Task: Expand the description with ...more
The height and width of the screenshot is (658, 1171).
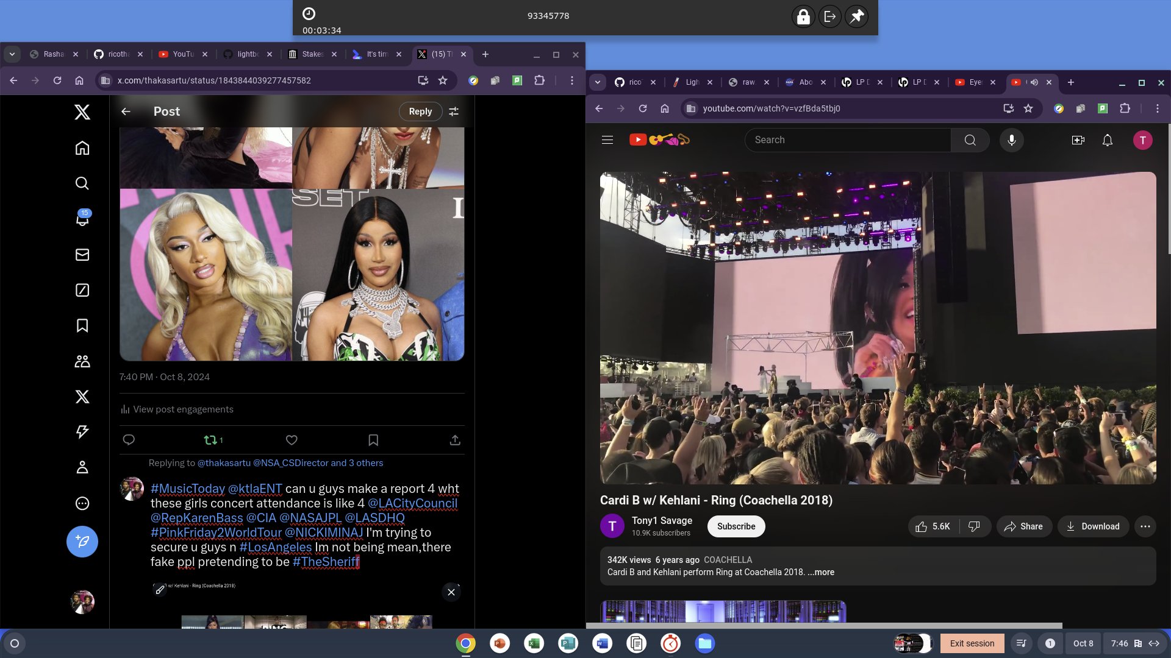Action: click(821, 572)
